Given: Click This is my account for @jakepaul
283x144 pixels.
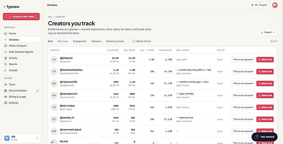Looking at the screenshot, I should coord(243,59).
